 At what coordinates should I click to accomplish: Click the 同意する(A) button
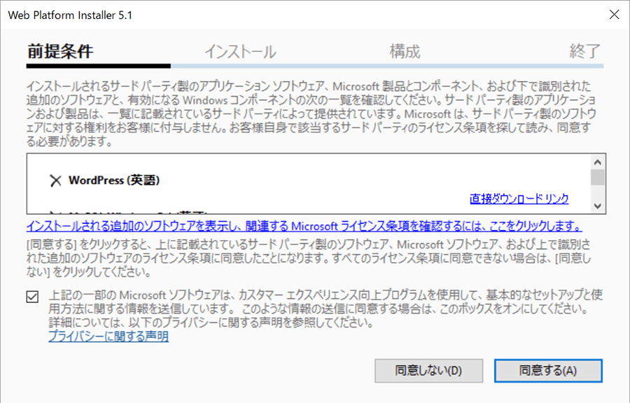548,371
